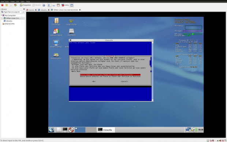227x142 pixels.
Task: Take a snapshot with the Snapshot button
Action: [25, 5]
